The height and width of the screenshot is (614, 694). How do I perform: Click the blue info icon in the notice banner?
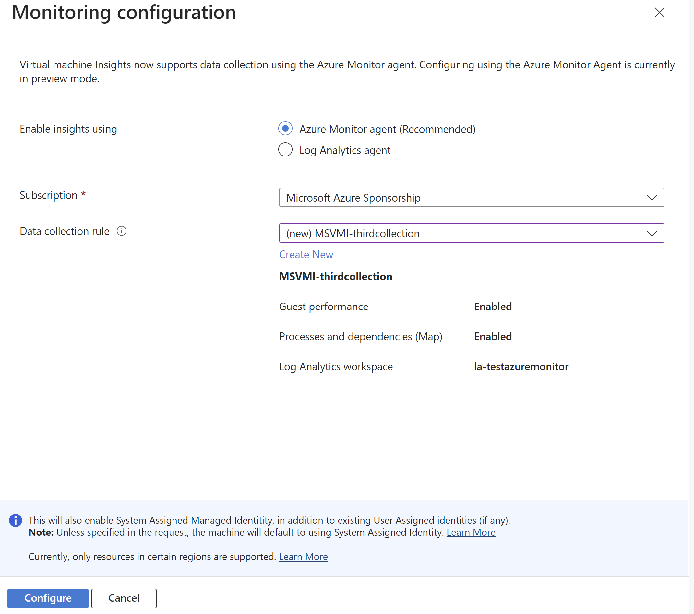15,520
